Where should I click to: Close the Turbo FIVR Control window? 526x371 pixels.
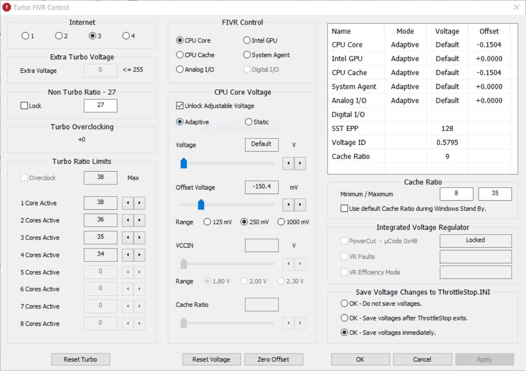[x=517, y=7]
